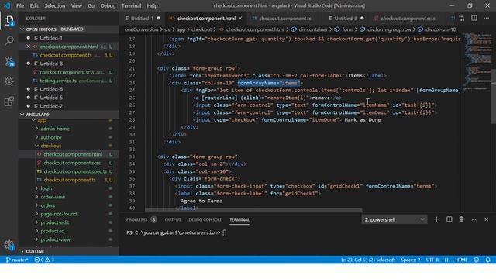
Task: Select the Terminal panel tab
Action: 239,219
